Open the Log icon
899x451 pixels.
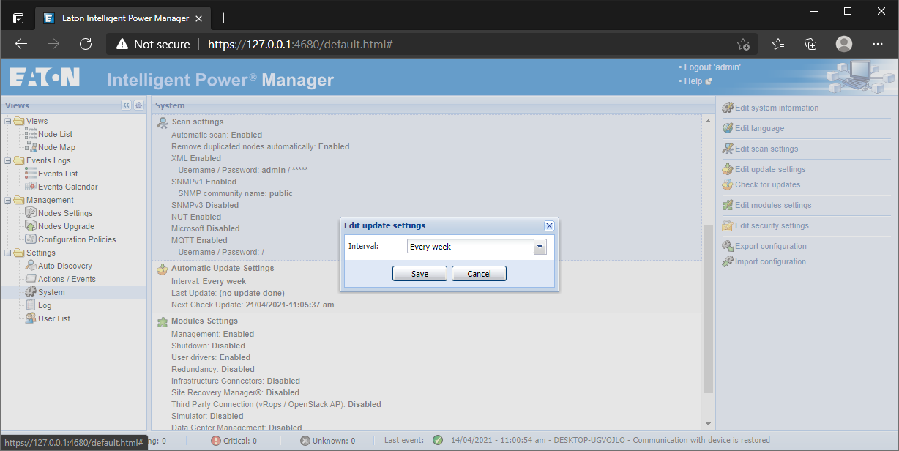click(31, 305)
